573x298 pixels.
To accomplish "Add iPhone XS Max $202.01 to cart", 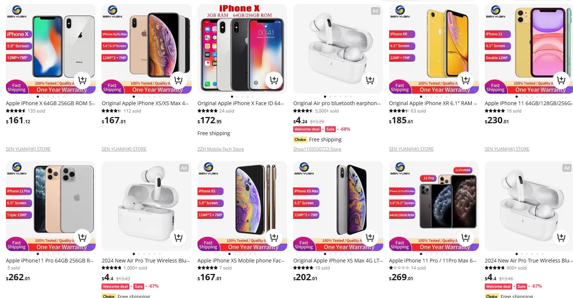I will 370,237.
